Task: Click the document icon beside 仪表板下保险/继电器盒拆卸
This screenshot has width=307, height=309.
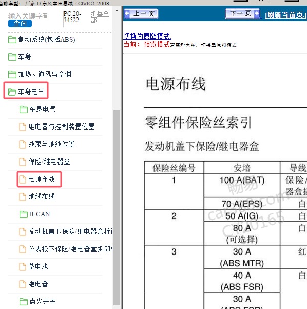Action: pyautogui.click(x=23, y=249)
